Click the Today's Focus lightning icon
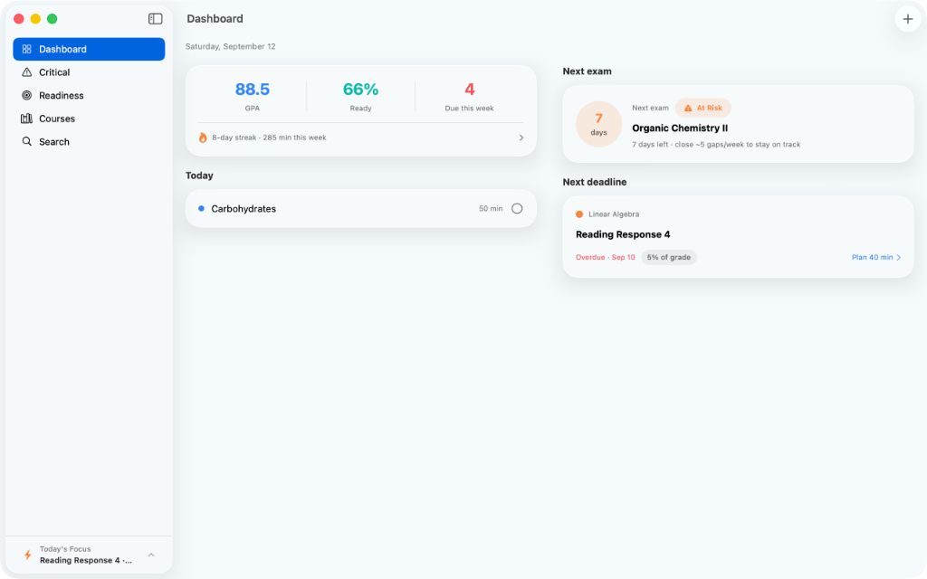The width and height of the screenshot is (927, 579). [x=27, y=555]
